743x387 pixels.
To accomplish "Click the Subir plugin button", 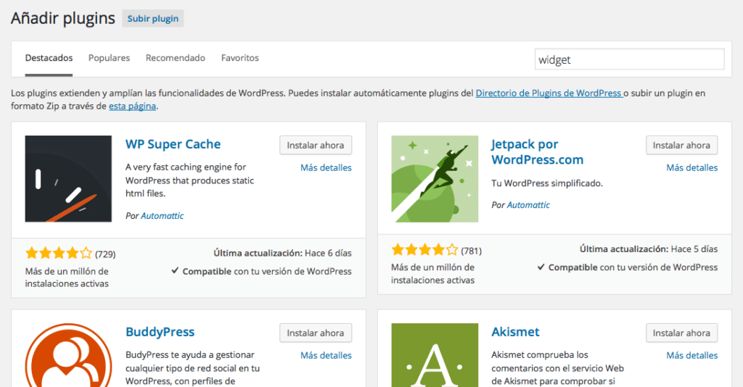I will 152,18.
